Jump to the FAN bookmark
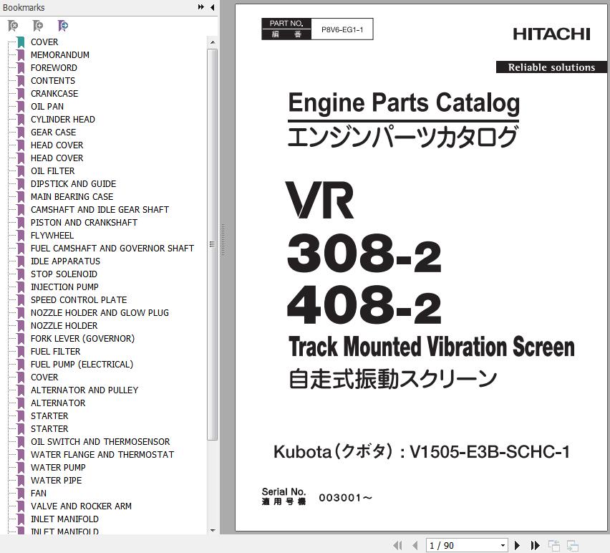Viewport: 610px width, 553px height. (39, 493)
